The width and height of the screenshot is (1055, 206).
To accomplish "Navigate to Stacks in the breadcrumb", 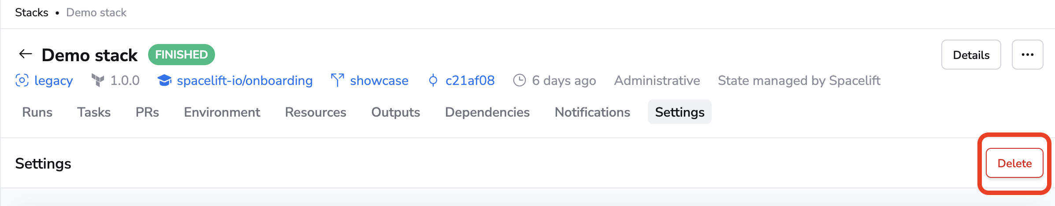I will click(32, 12).
